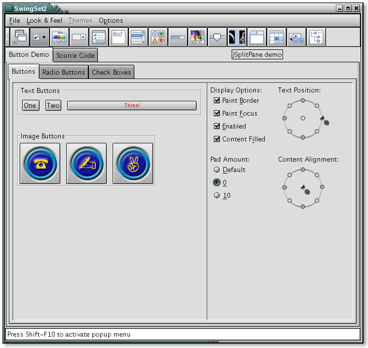Open the JFileChooser demo toolbar icon
368x348 pixels.
point(99,37)
